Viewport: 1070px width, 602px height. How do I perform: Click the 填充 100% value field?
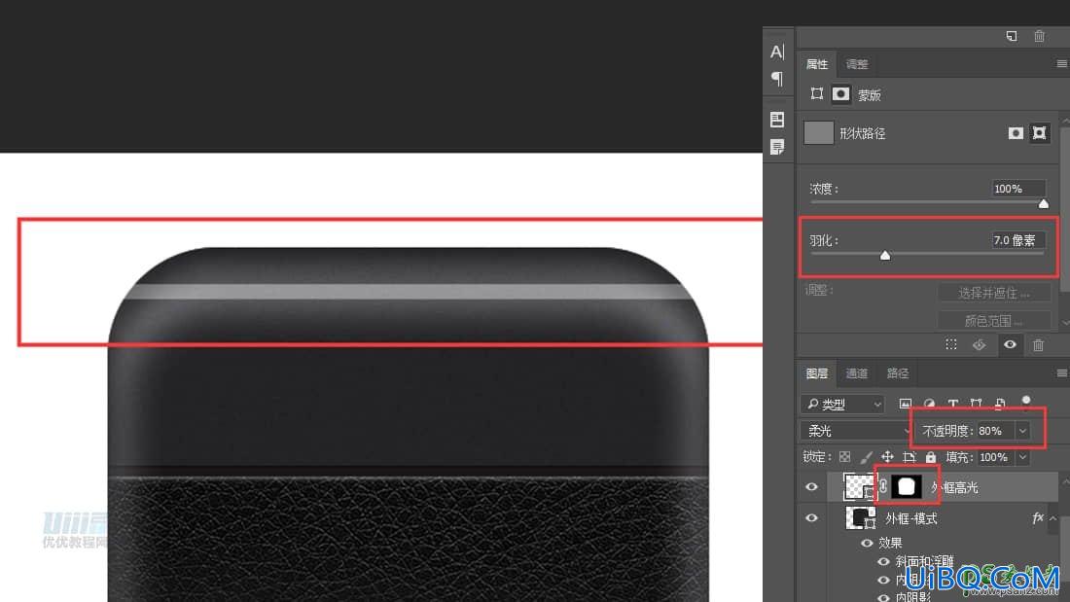tap(995, 457)
